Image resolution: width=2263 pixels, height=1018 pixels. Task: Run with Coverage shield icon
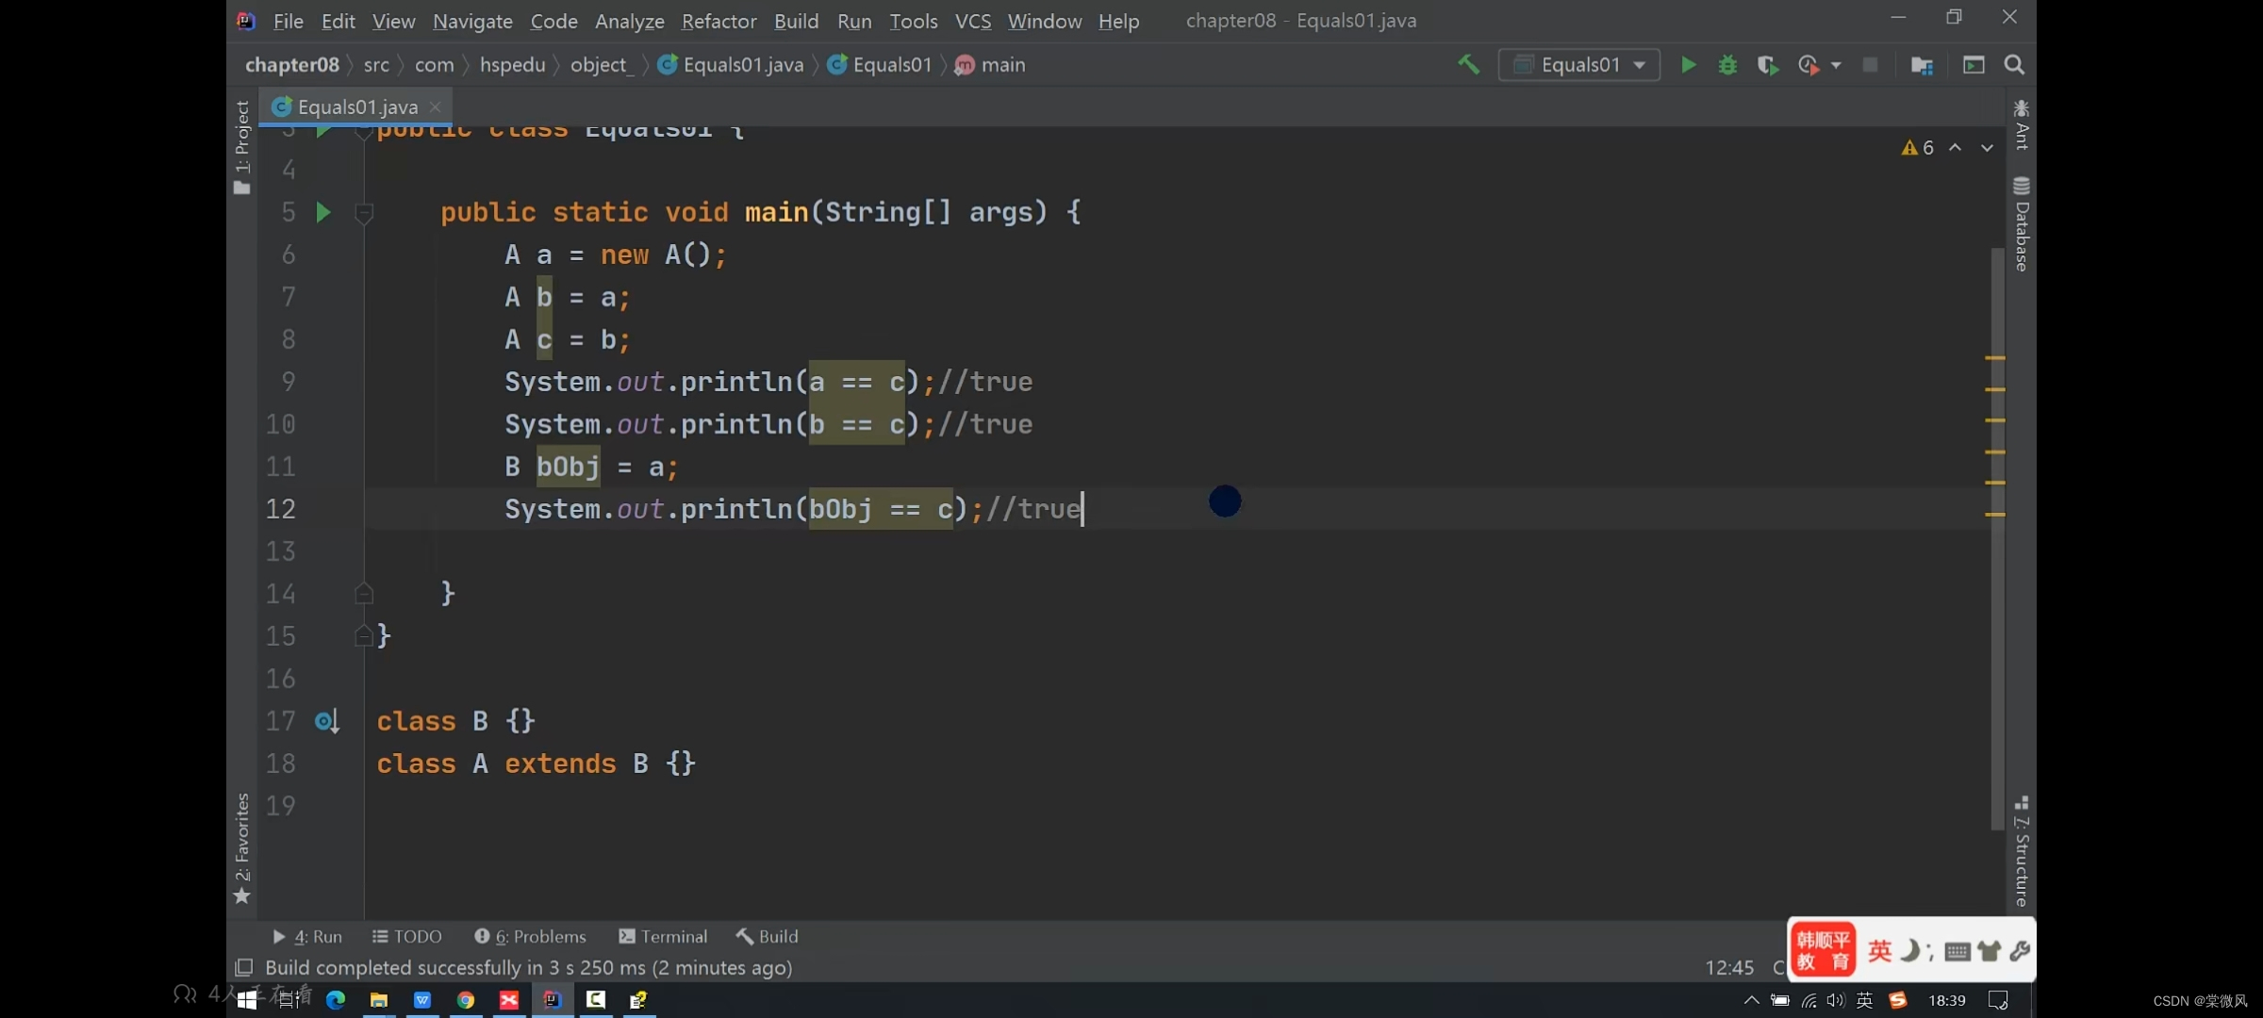(x=1767, y=65)
